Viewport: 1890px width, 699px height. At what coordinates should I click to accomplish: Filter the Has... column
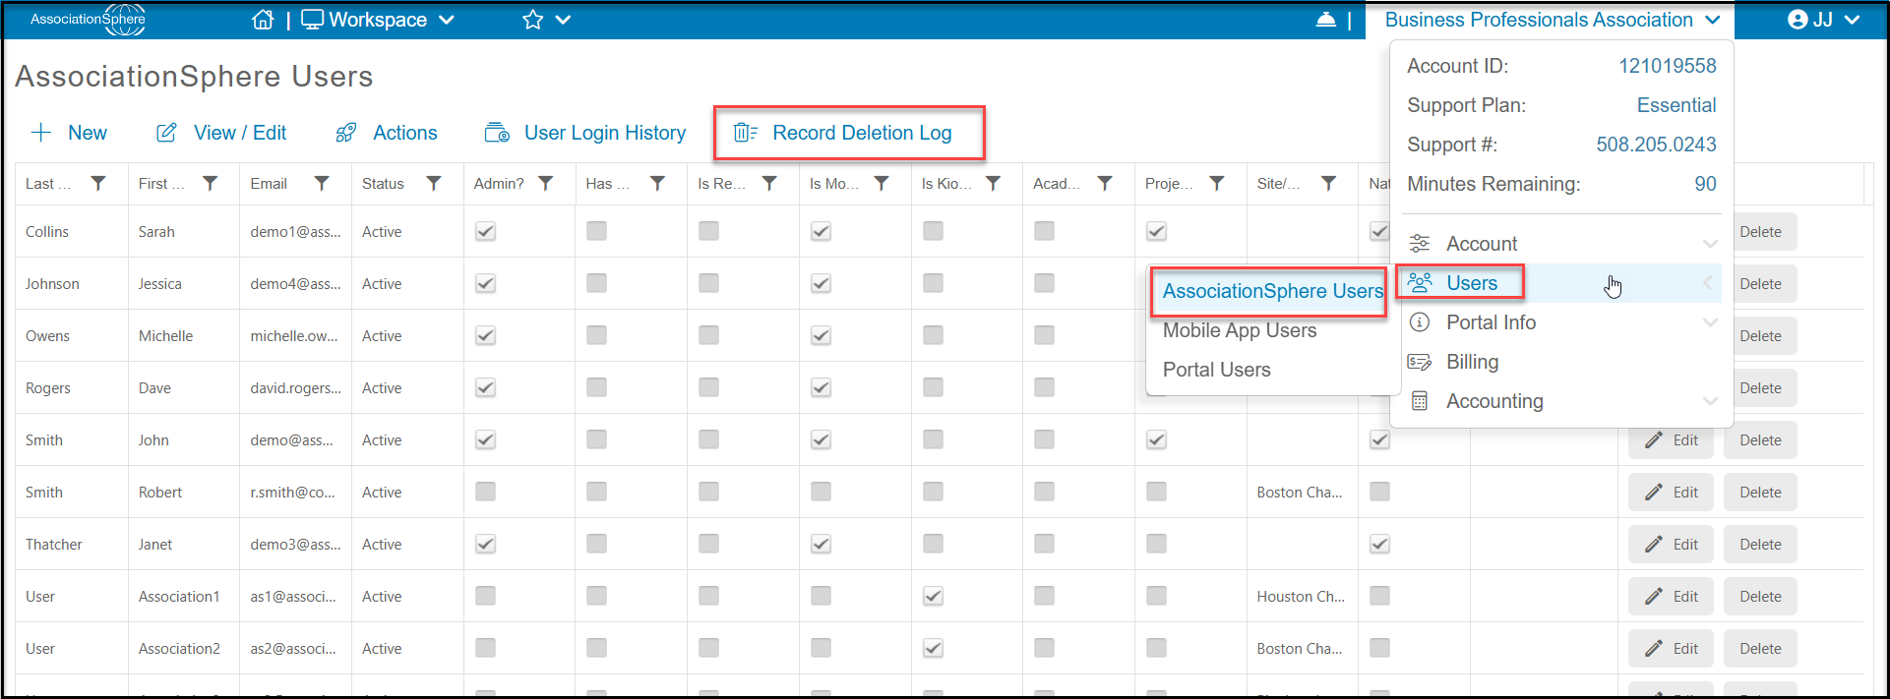[x=658, y=183]
